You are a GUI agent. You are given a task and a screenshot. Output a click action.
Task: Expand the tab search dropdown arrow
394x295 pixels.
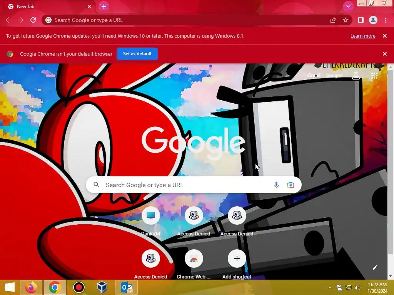[x=348, y=7]
